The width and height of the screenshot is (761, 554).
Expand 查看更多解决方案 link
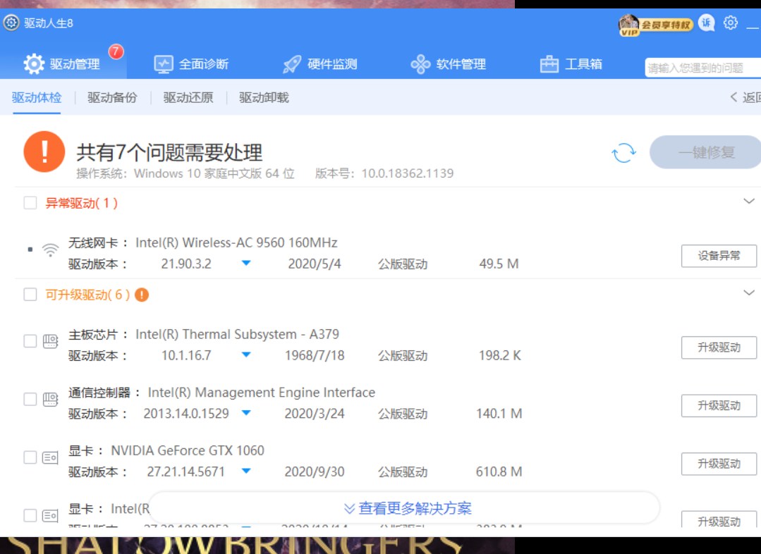(408, 508)
